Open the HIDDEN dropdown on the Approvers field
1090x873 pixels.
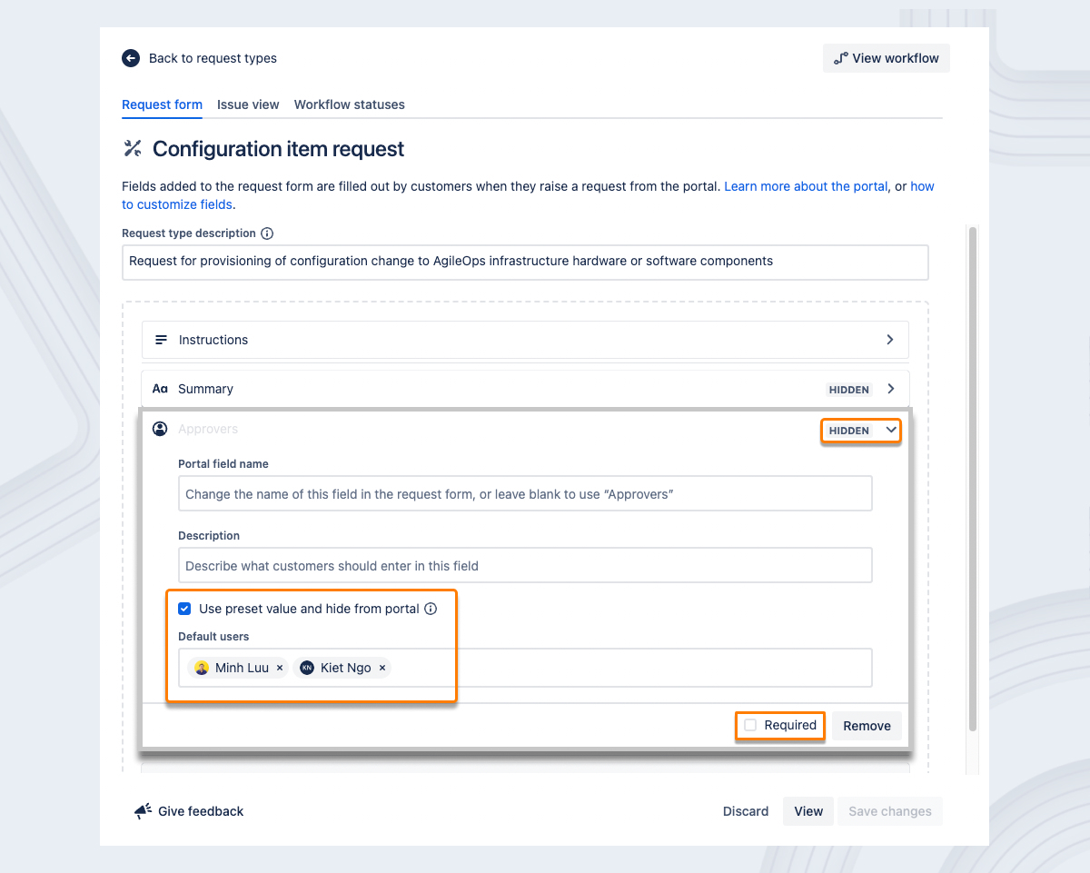pyautogui.click(x=860, y=431)
